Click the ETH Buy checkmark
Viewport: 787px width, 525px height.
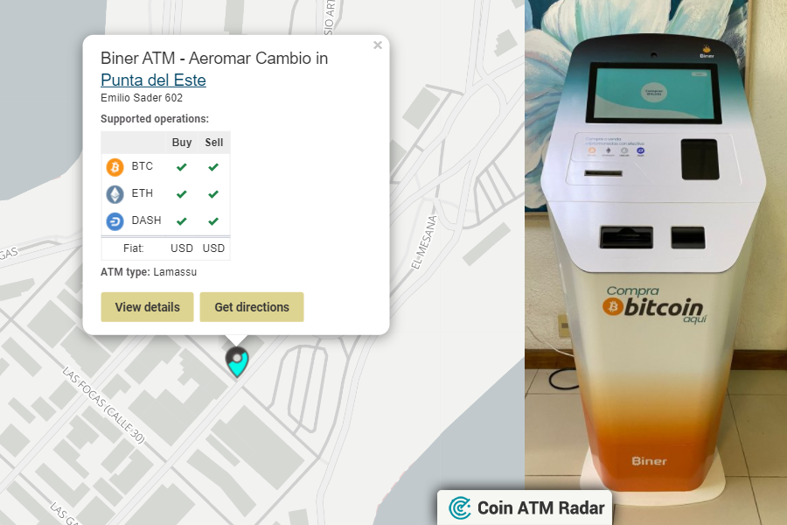(x=182, y=194)
